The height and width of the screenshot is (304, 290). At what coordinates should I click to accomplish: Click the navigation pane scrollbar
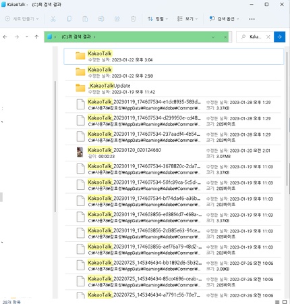click(55, 147)
